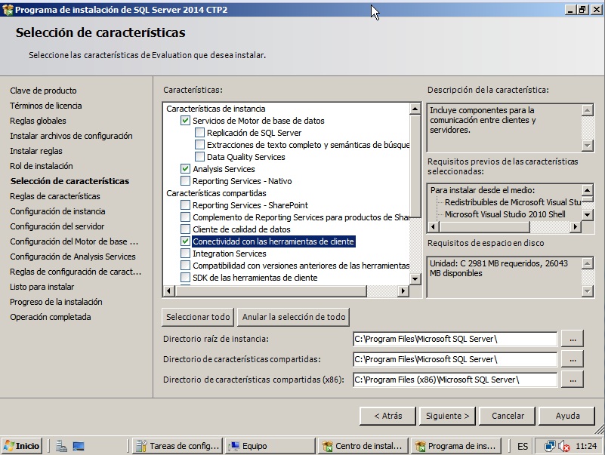Click the SQL Server icon in the title bar
Screen dimensions: 605x455
point(8,8)
